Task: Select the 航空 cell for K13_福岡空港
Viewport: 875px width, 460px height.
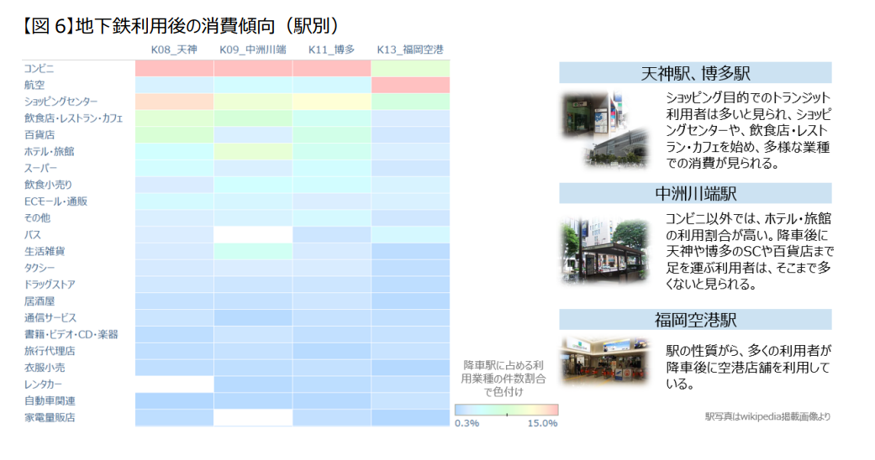Action: point(410,85)
